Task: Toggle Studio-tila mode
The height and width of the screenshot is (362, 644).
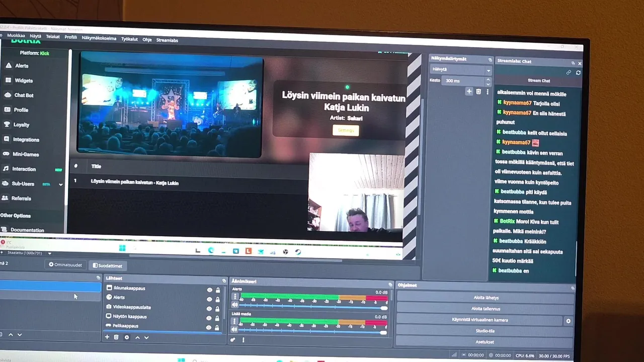Action: [485, 331]
